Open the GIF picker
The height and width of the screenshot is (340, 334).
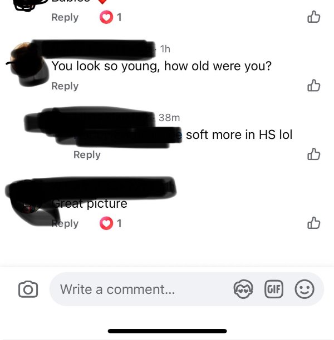point(274,289)
